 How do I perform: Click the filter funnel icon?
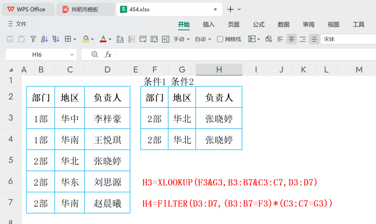point(33,39)
